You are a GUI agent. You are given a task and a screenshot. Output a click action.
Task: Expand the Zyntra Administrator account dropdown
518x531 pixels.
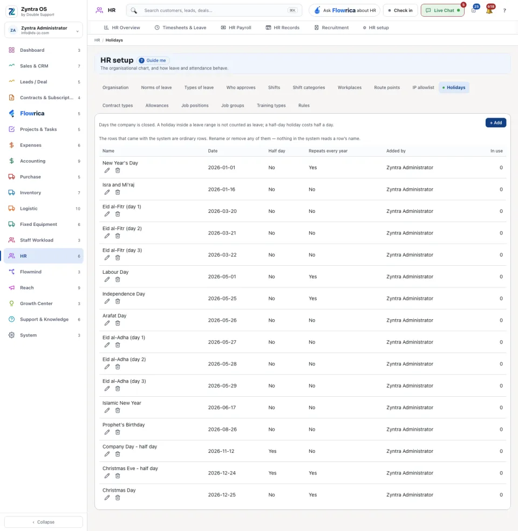pos(43,30)
